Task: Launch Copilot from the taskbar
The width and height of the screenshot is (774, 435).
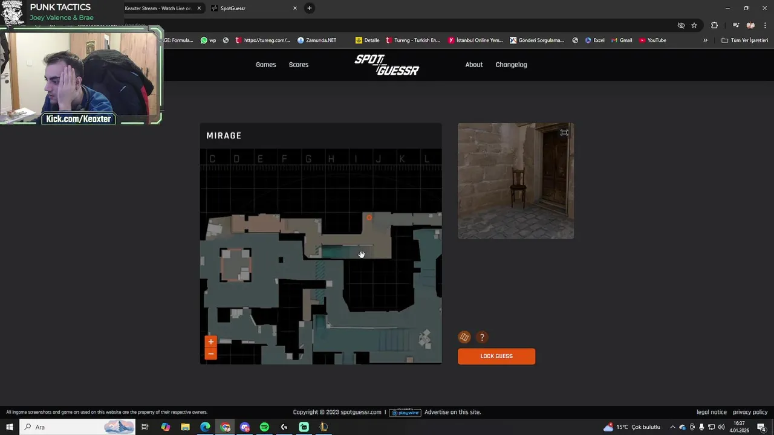Action: (x=166, y=427)
